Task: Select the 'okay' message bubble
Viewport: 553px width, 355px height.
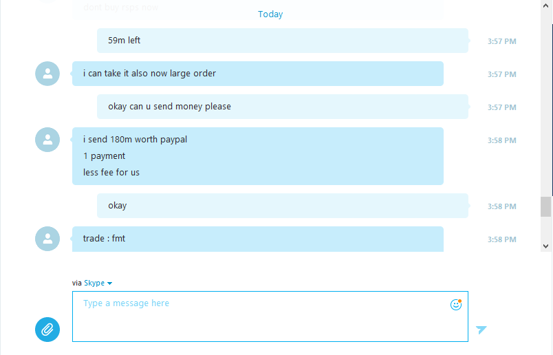Action: tap(283, 206)
